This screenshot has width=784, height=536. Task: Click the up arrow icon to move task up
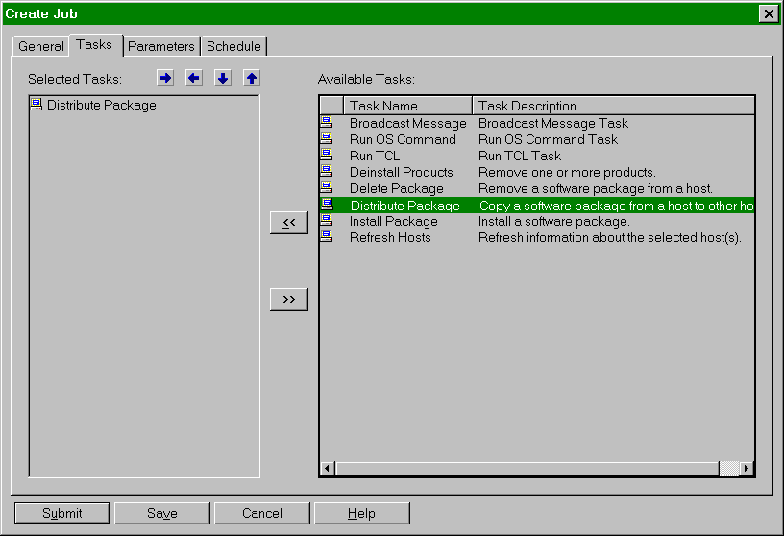(x=252, y=79)
